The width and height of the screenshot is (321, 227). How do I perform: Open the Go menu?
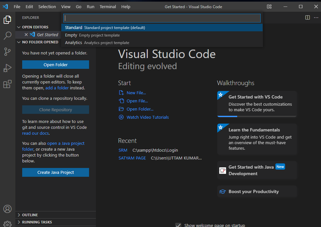pos(79,7)
